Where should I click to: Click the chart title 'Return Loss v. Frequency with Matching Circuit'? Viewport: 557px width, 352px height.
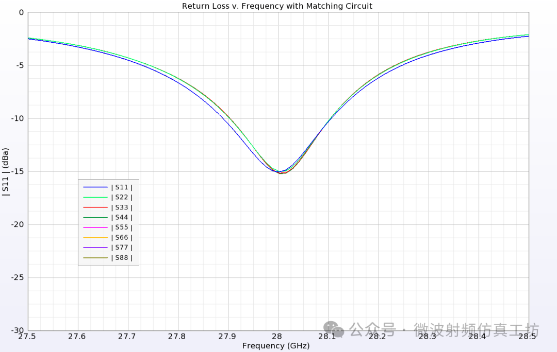pyautogui.click(x=277, y=6)
